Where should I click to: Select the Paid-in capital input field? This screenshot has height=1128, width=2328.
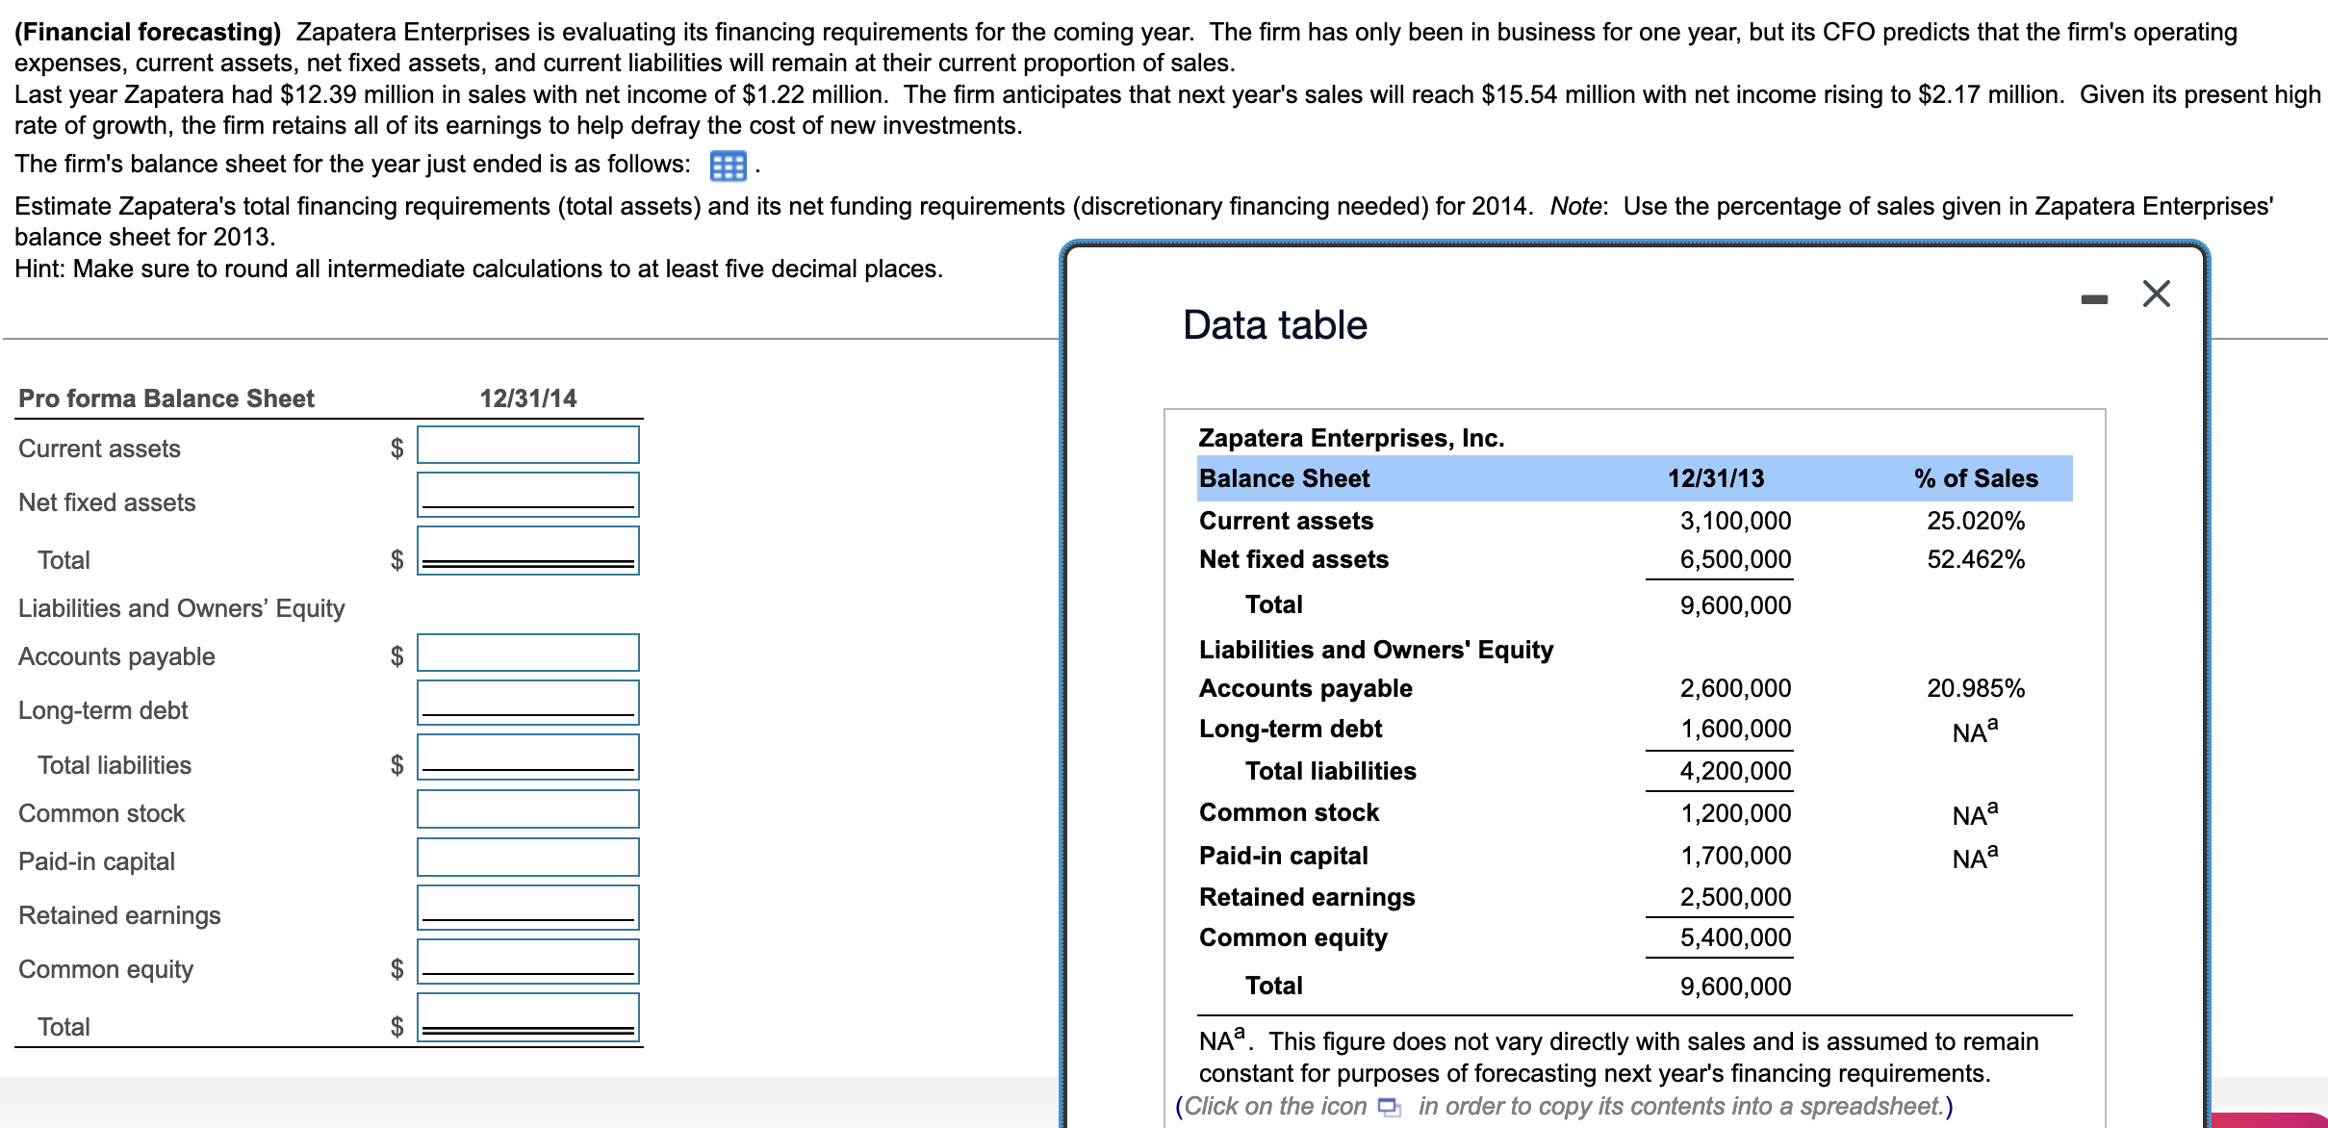pos(527,857)
